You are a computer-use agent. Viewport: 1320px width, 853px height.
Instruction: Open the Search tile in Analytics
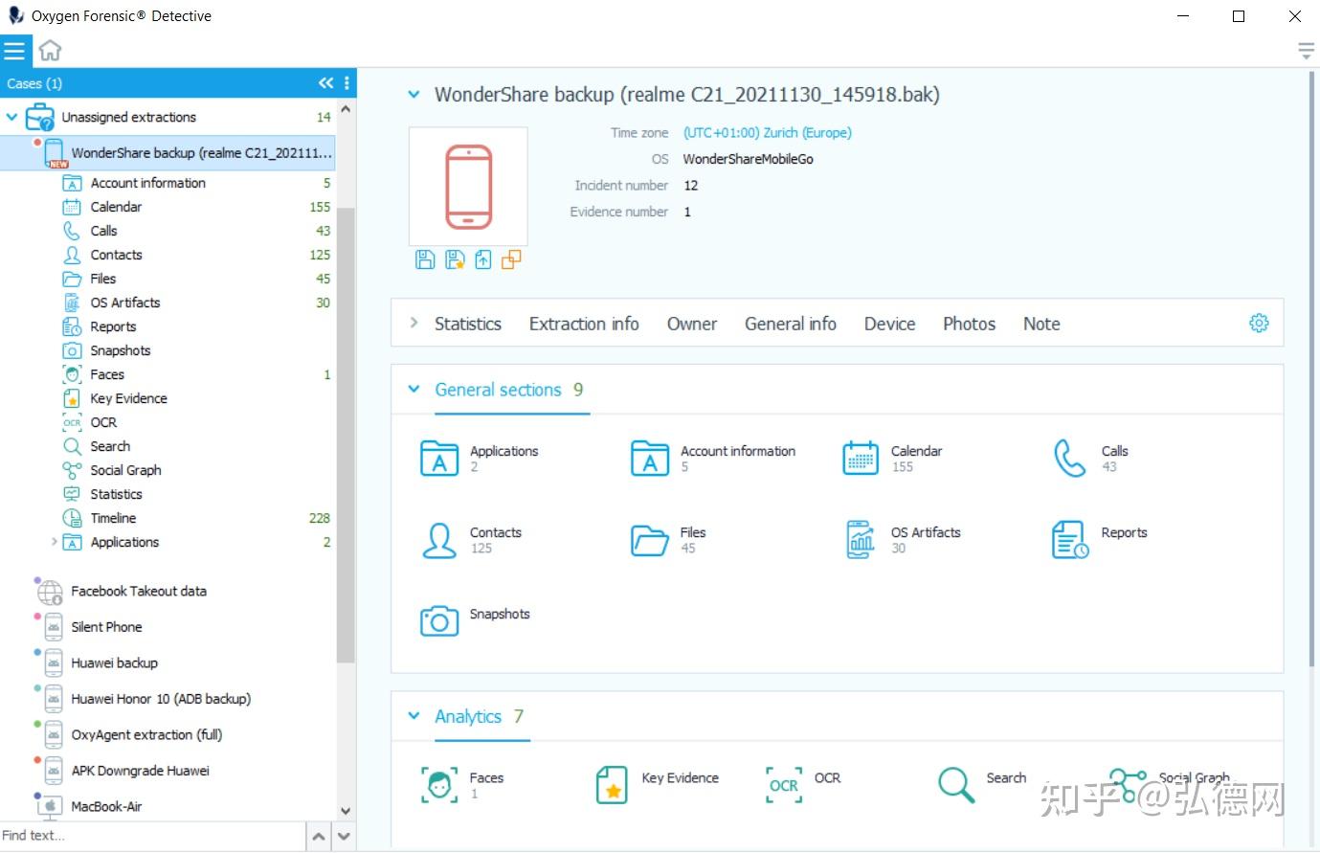[x=981, y=785]
